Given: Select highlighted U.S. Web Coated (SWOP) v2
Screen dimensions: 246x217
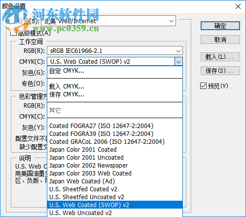Looking at the screenshot, I should pos(115,205).
